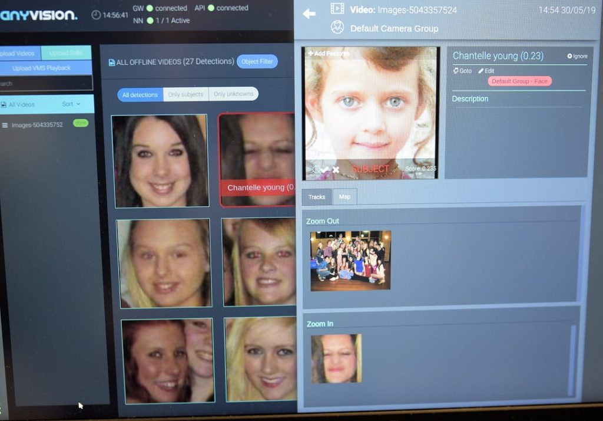603x421 pixels.
Task: Switch to Only unknowns filter
Action: click(x=234, y=94)
